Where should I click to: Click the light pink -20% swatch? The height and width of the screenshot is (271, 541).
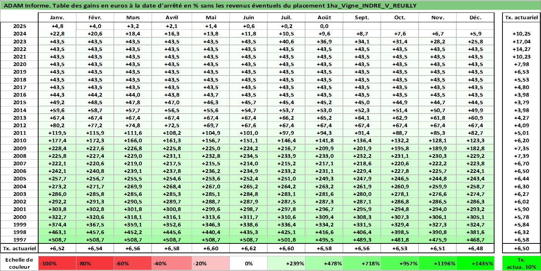click(x=211, y=263)
